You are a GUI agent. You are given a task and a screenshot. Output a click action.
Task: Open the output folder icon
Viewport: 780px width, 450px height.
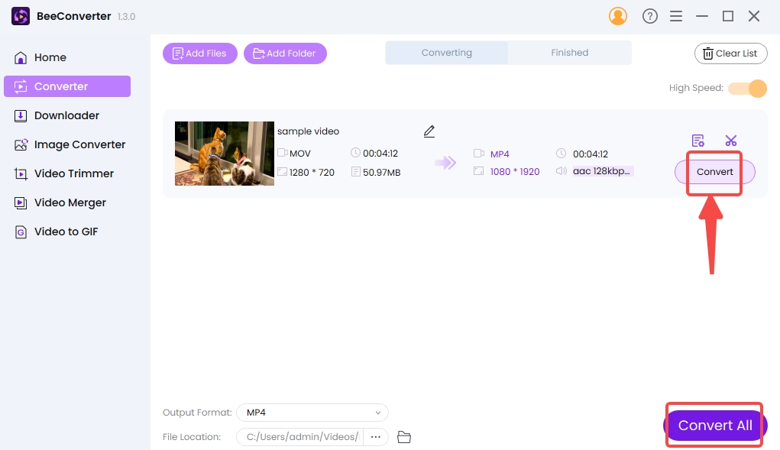coord(404,437)
